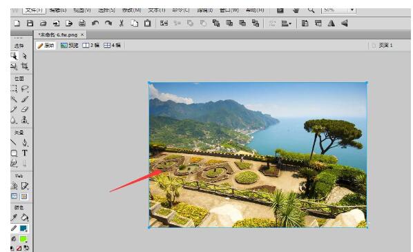413x252 pixels.
Task: Select the Text tool in the toolbox
Action: (x=24, y=153)
